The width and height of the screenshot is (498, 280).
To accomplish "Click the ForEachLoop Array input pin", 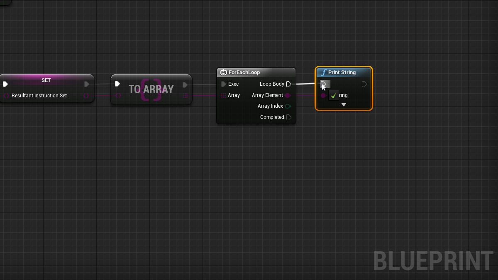I will pyautogui.click(x=224, y=95).
